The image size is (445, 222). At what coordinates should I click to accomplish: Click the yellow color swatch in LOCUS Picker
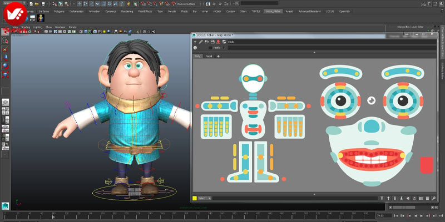click(x=195, y=198)
